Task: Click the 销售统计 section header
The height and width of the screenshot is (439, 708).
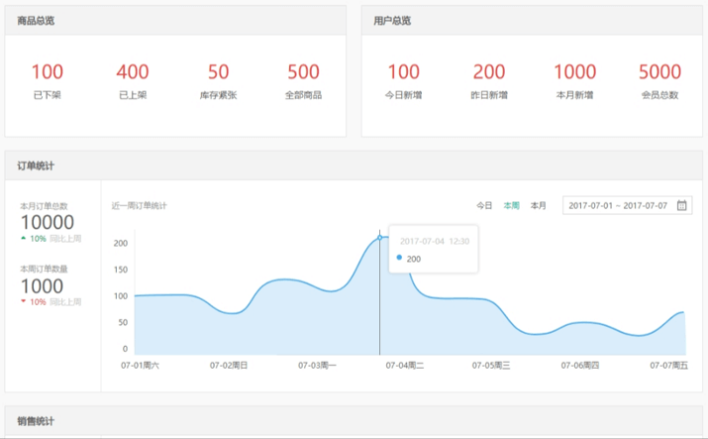Action: [36, 422]
